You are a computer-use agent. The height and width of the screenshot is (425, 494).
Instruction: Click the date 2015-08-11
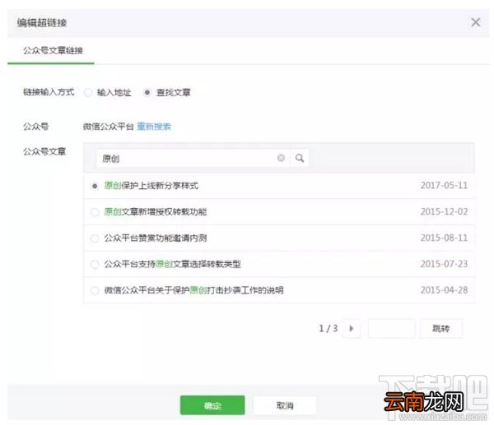pyautogui.click(x=444, y=238)
